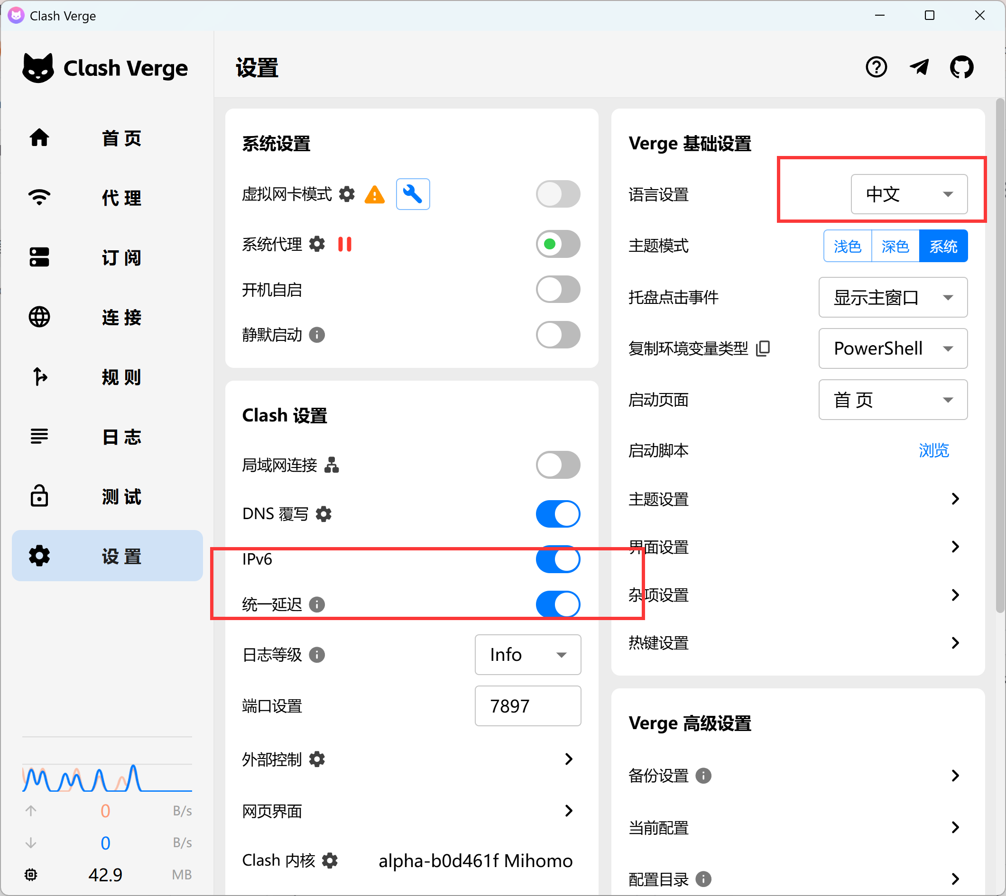Screen dimensions: 1006x896
Task: Toggle auto start on boot switch
Action: point(557,290)
